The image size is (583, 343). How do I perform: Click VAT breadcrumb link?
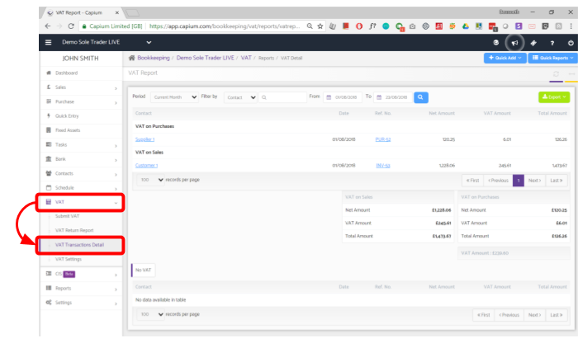[x=246, y=58]
